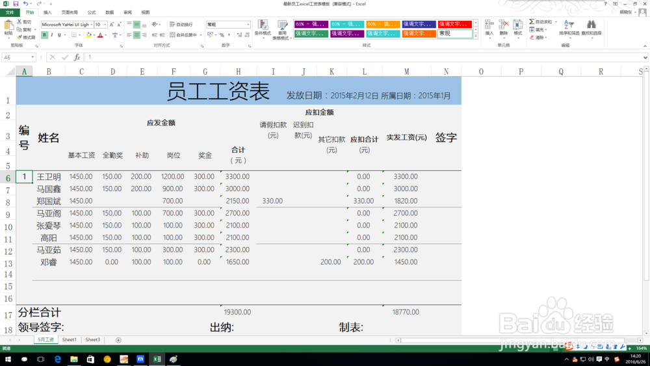This screenshot has height=366, width=650.
Task: Toggle Top Align for cell
Action: (129, 25)
